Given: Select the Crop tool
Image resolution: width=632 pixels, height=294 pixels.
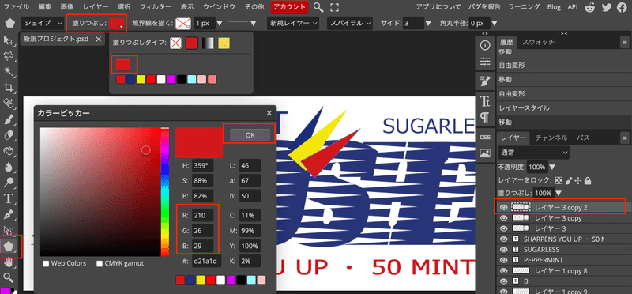Looking at the screenshot, I should tap(9, 88).
